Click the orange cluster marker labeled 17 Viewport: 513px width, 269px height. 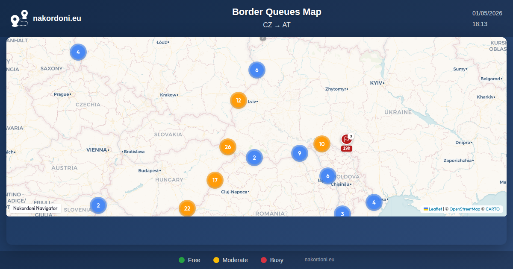(215, 180)
